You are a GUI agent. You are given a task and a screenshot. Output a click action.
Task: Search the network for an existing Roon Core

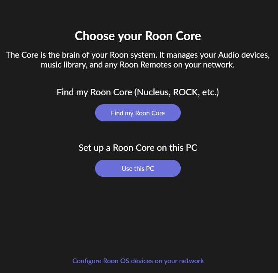pyautogui.click(x=138, y=113)
